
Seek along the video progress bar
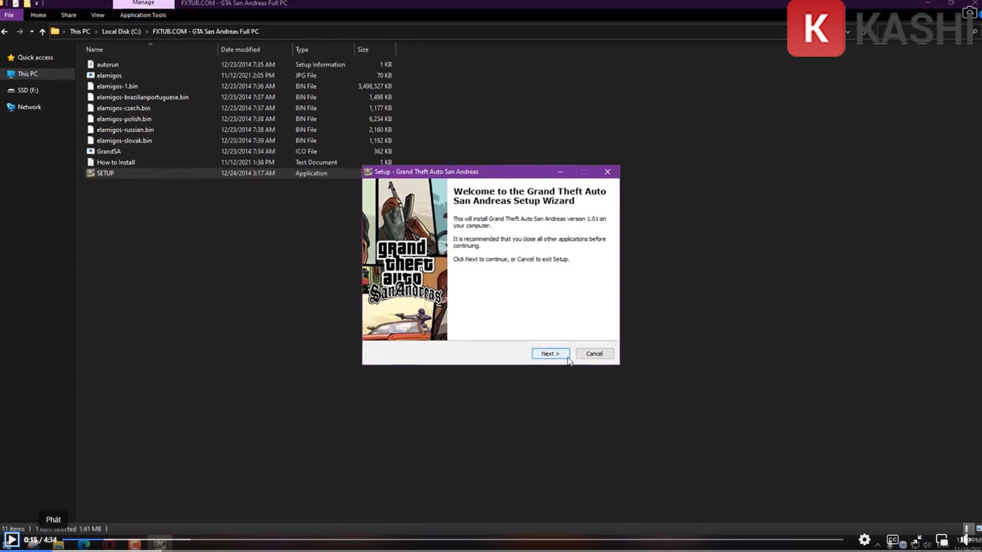(x=453, y=539)
